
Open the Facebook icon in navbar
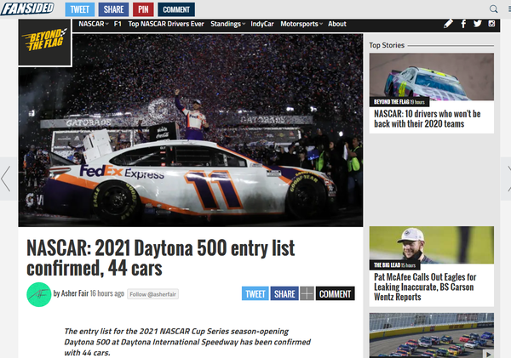463,24
